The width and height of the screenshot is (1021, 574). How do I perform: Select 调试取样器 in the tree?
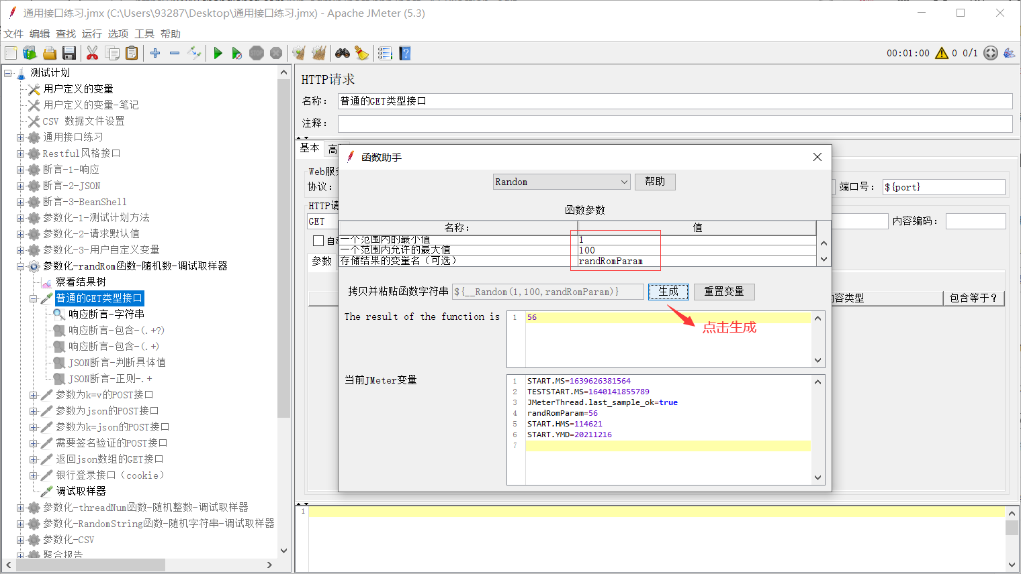pyautogui.click(x=81, y=492)
